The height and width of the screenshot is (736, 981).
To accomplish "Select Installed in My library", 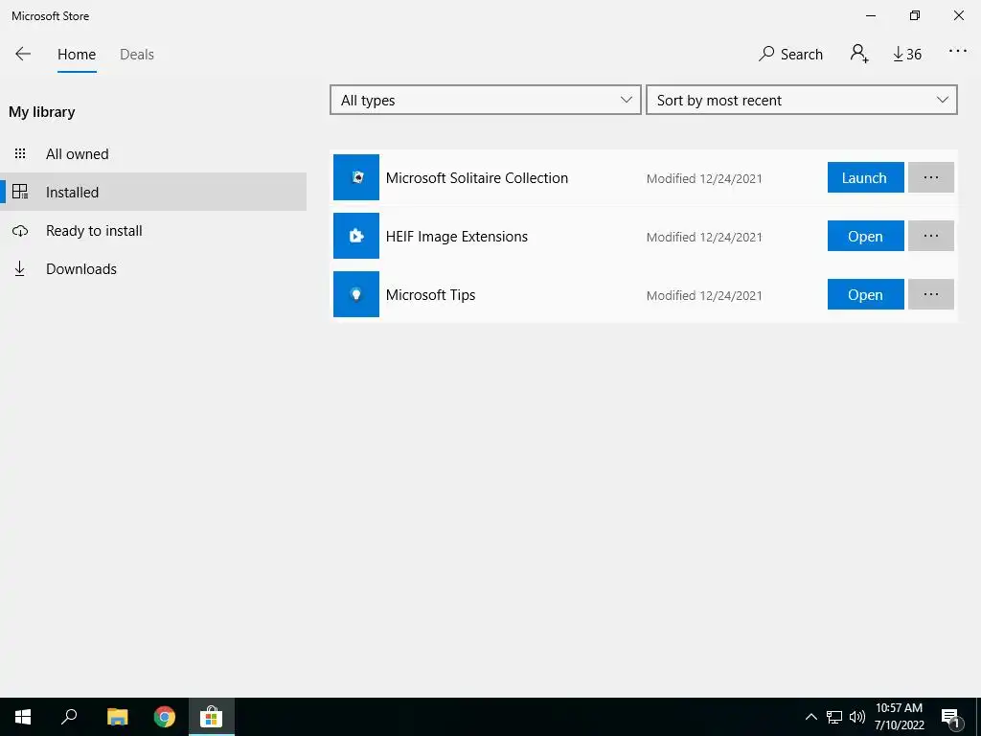I will pyautogui.click(x=153, y=192).
